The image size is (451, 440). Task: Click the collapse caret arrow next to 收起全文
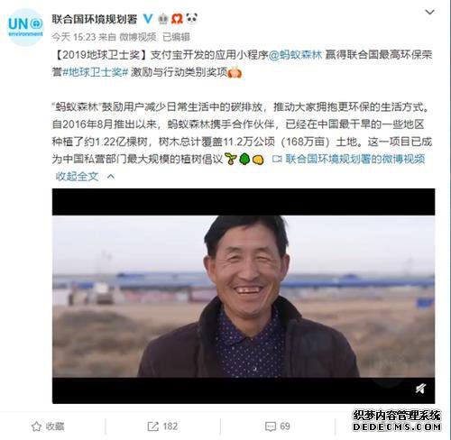[111, 177]
